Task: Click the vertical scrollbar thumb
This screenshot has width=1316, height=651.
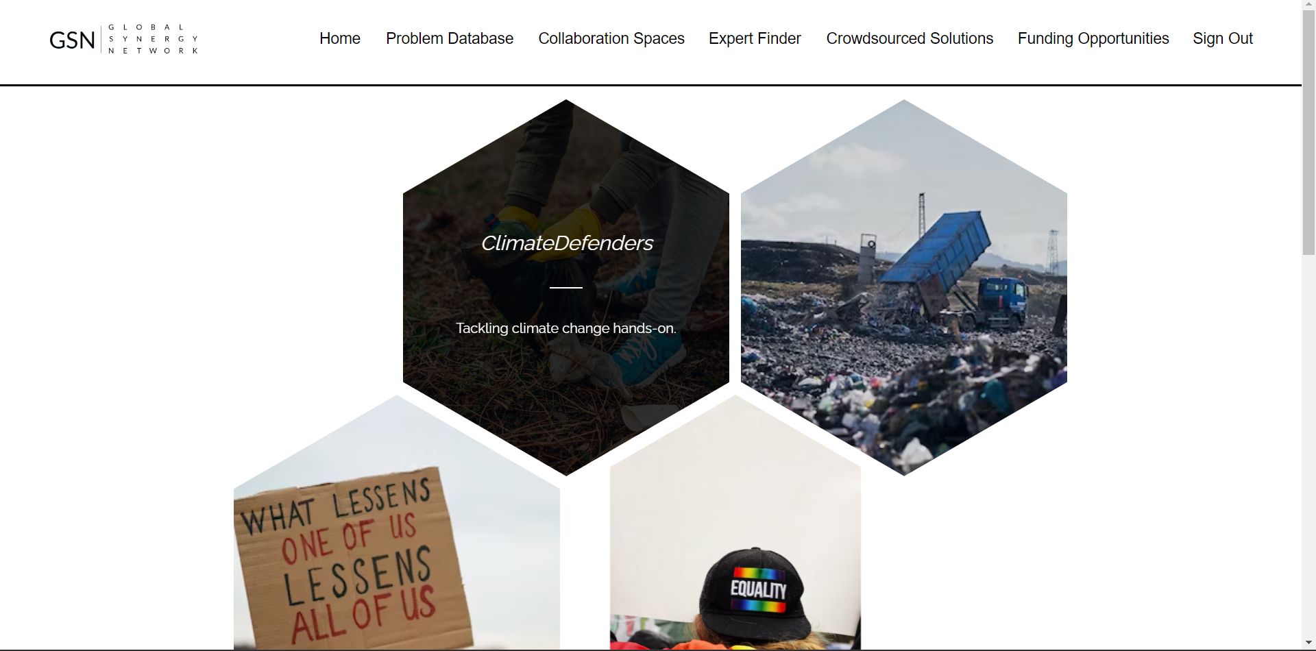Action: (x=1308, y=132)
